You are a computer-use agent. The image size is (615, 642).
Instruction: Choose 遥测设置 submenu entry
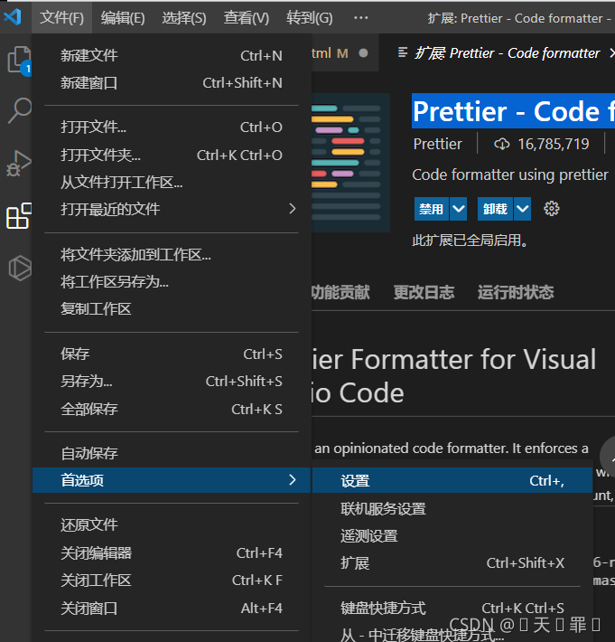pyautogui.click(x=452, y=536)
